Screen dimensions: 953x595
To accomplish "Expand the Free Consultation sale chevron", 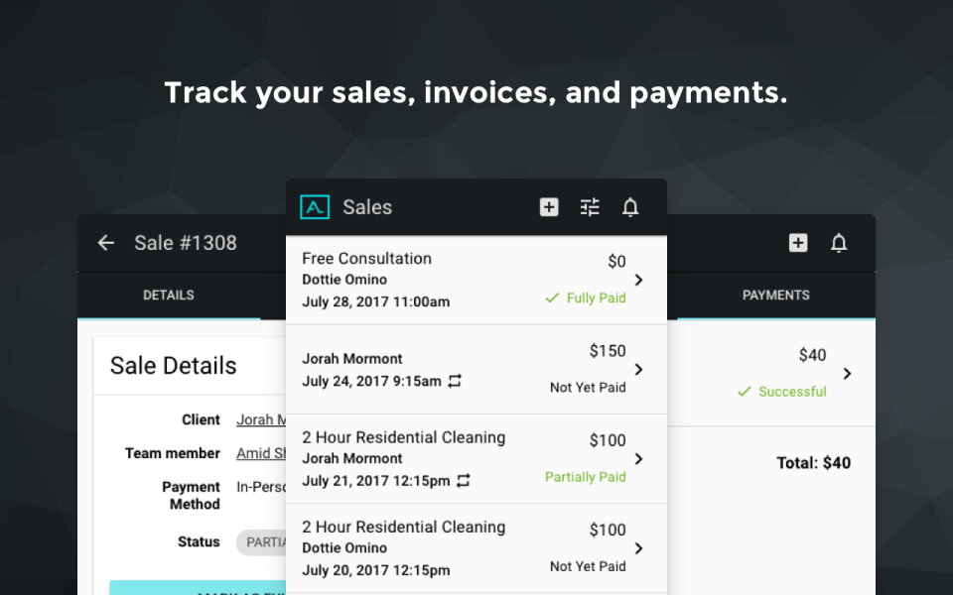I will pos(638,280).
